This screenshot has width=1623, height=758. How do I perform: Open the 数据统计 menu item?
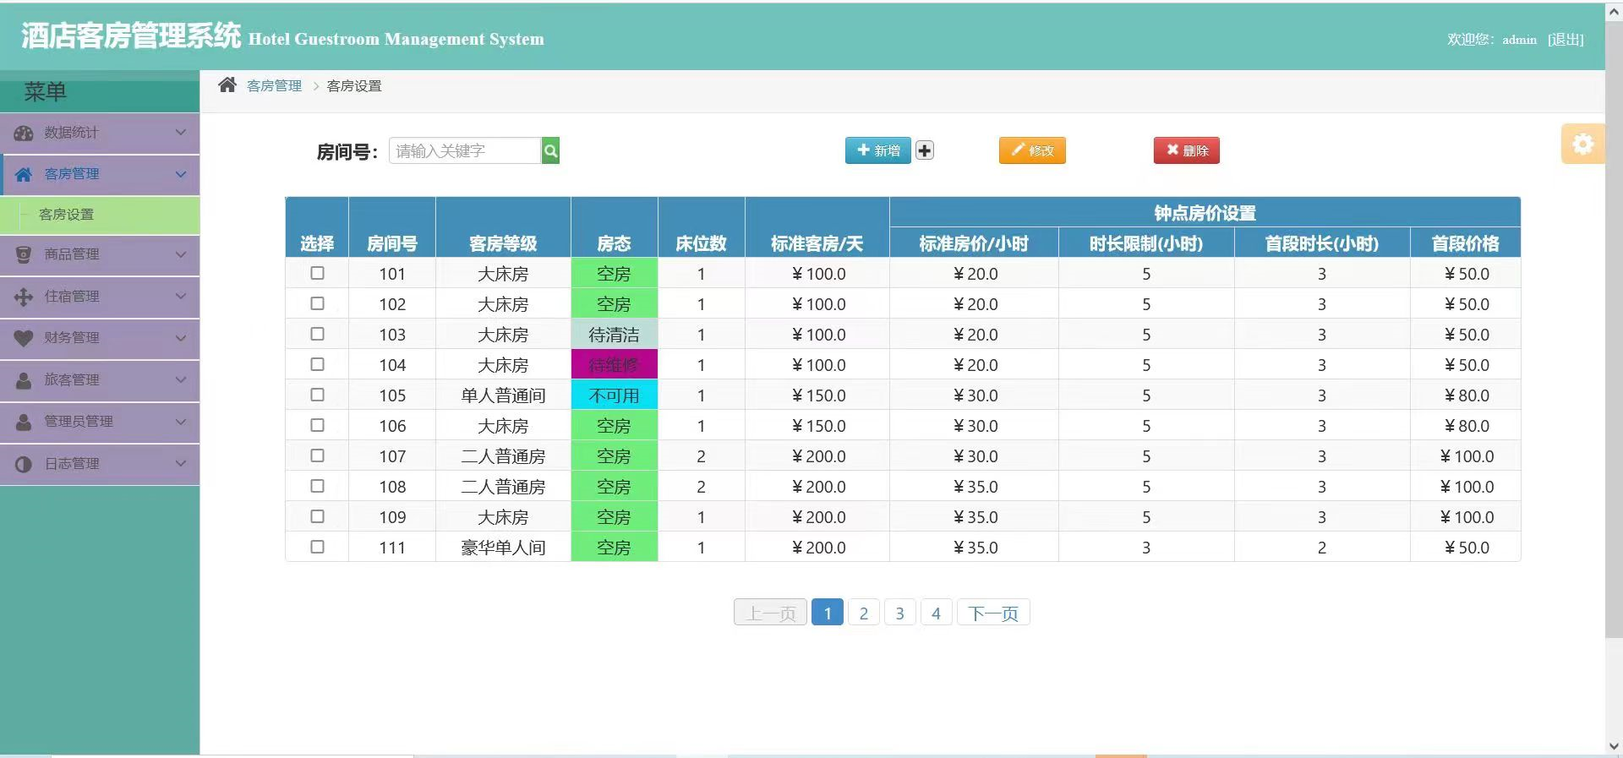[100, 134]
